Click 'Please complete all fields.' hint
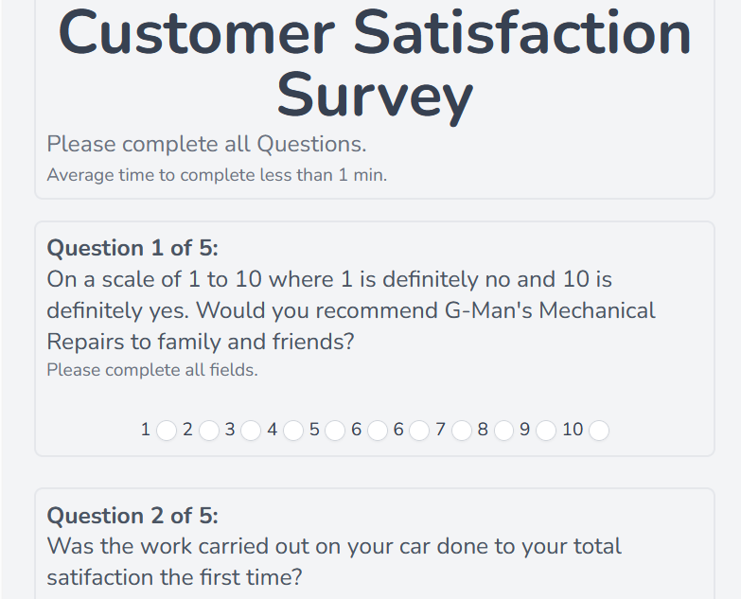 152,370
